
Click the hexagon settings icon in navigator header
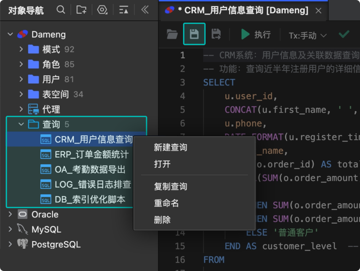(x=102, y=10)
